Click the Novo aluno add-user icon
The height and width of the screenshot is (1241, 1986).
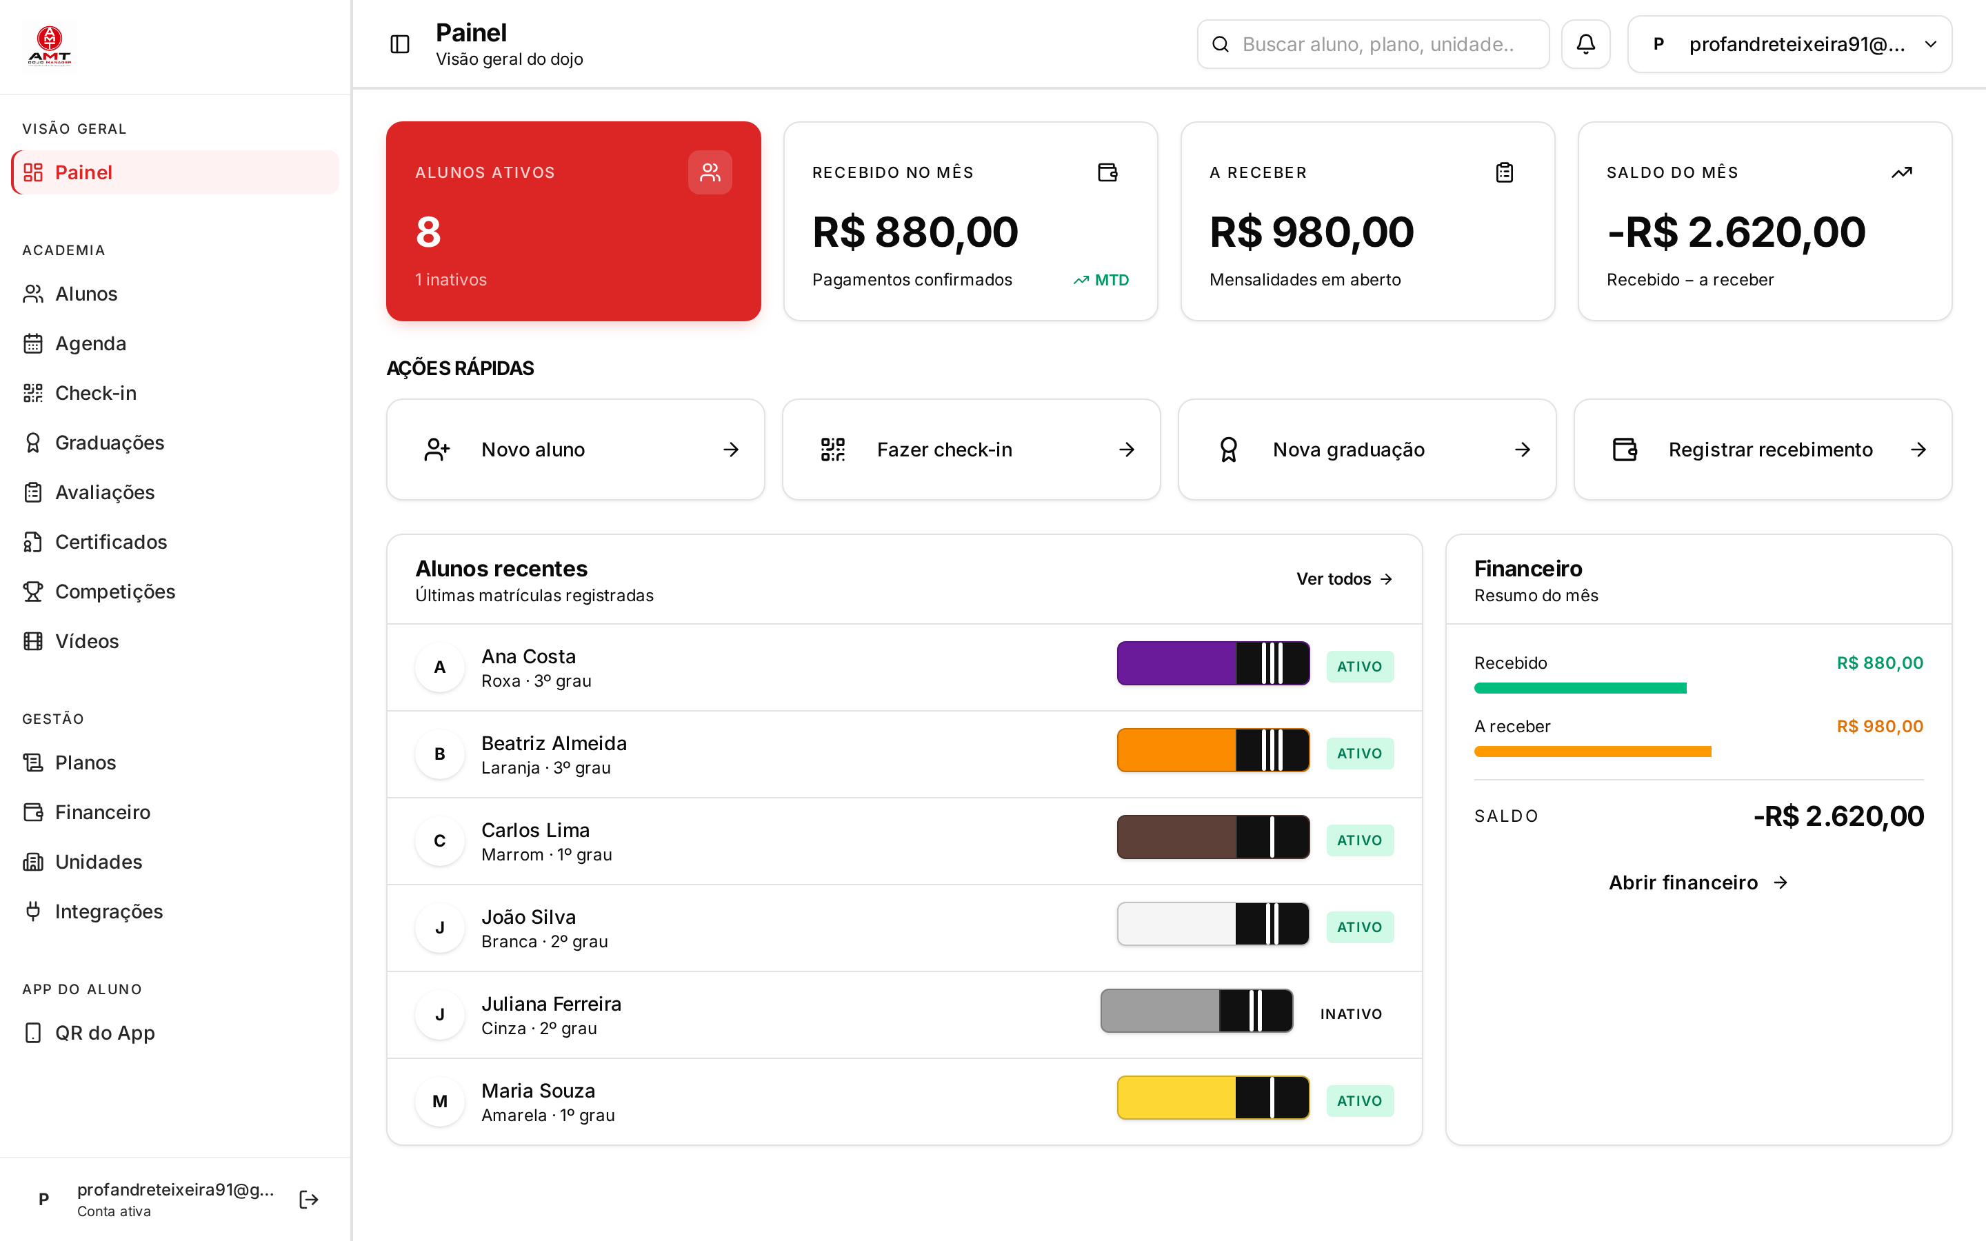[x=437, y=450]
